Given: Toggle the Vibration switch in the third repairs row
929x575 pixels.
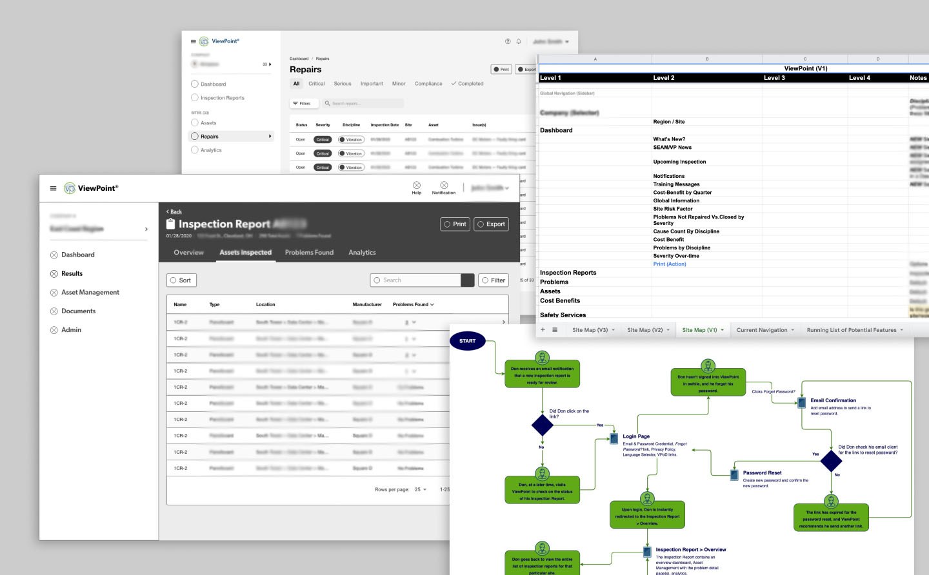Looking at the screenshot, I should (x=343, y=168).
